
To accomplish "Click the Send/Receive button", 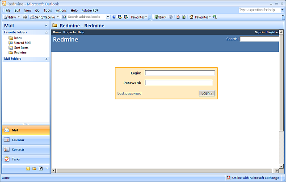I will [x=43, y=17].
